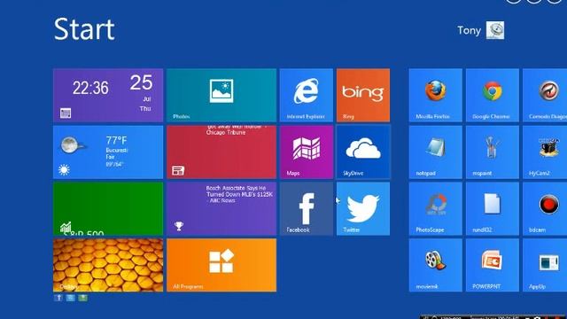
Task: Open the HyCam2 tile
Action: pos(545,152)
